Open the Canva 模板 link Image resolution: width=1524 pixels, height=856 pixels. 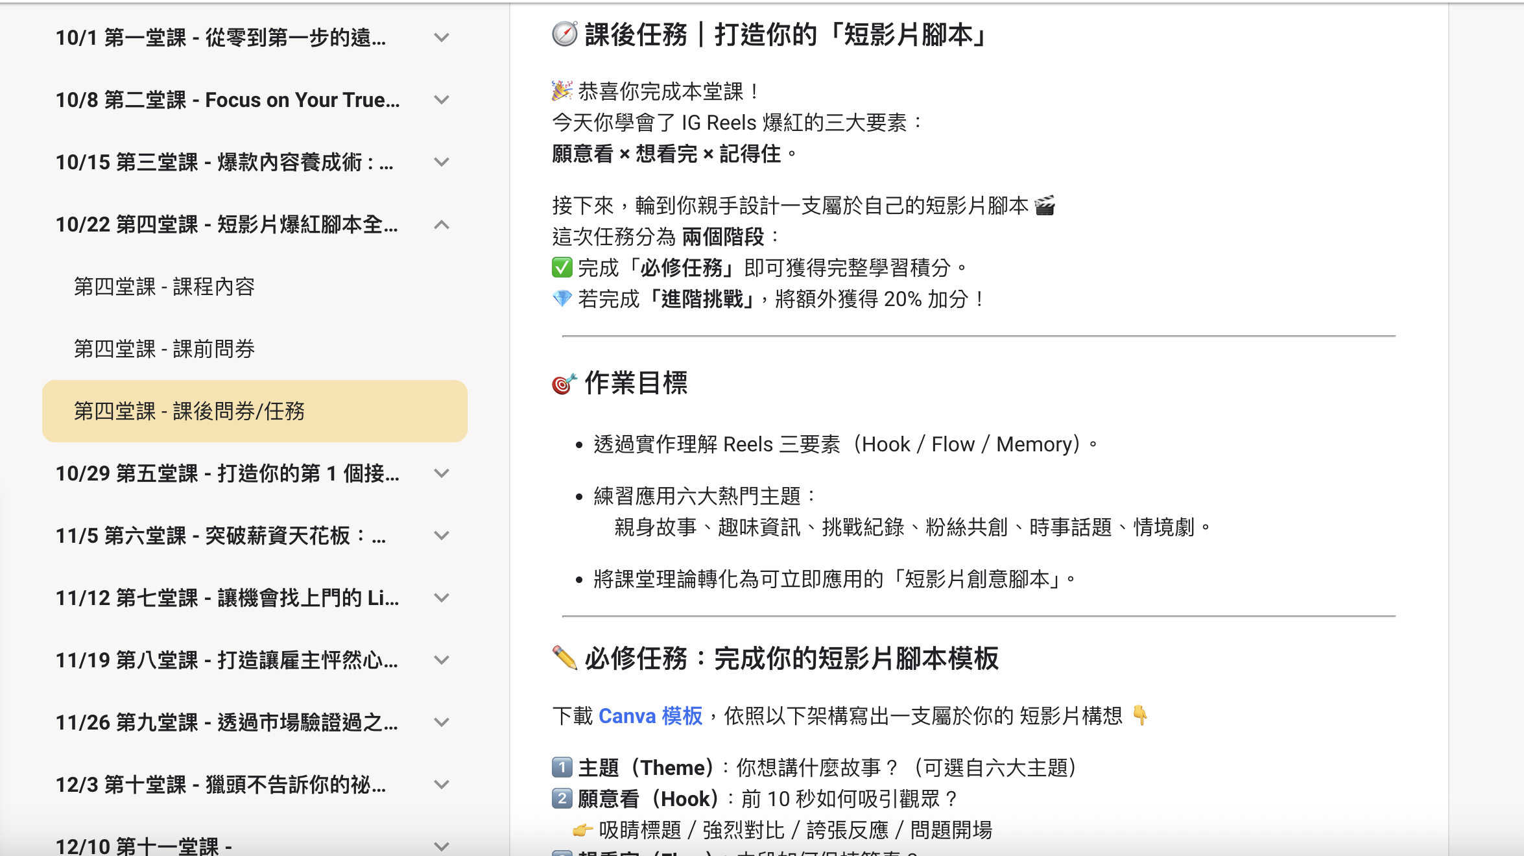(650, 716)
